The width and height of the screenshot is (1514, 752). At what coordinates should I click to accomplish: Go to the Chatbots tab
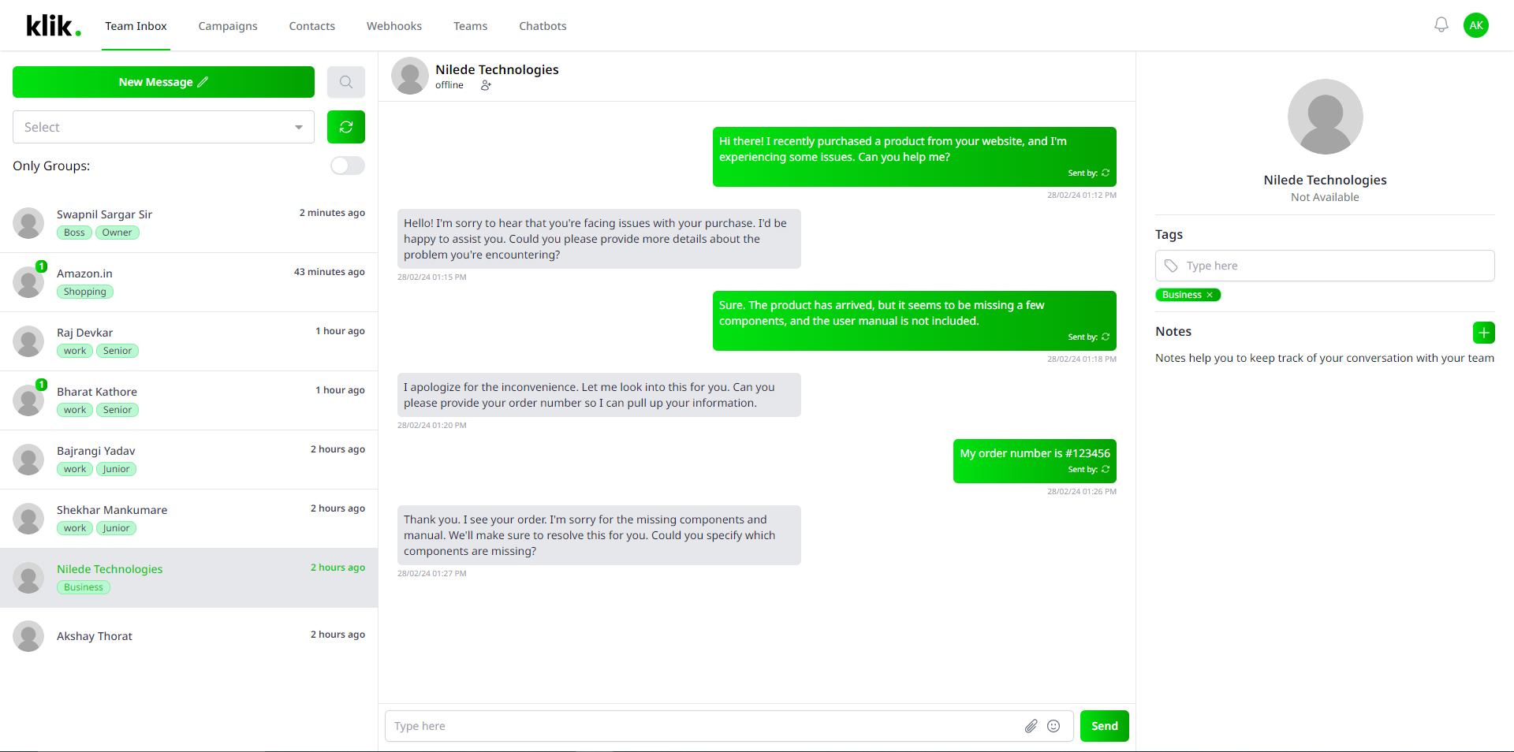543,26
